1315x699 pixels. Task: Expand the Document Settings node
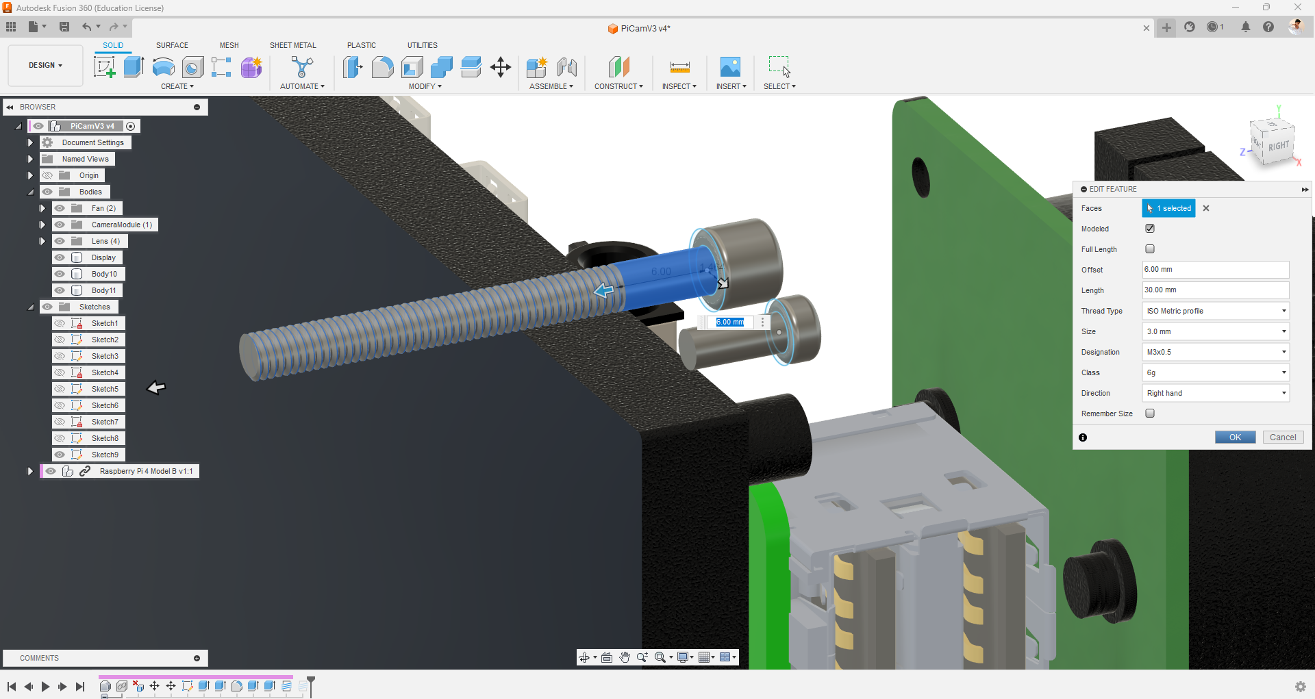click(30, 142)
